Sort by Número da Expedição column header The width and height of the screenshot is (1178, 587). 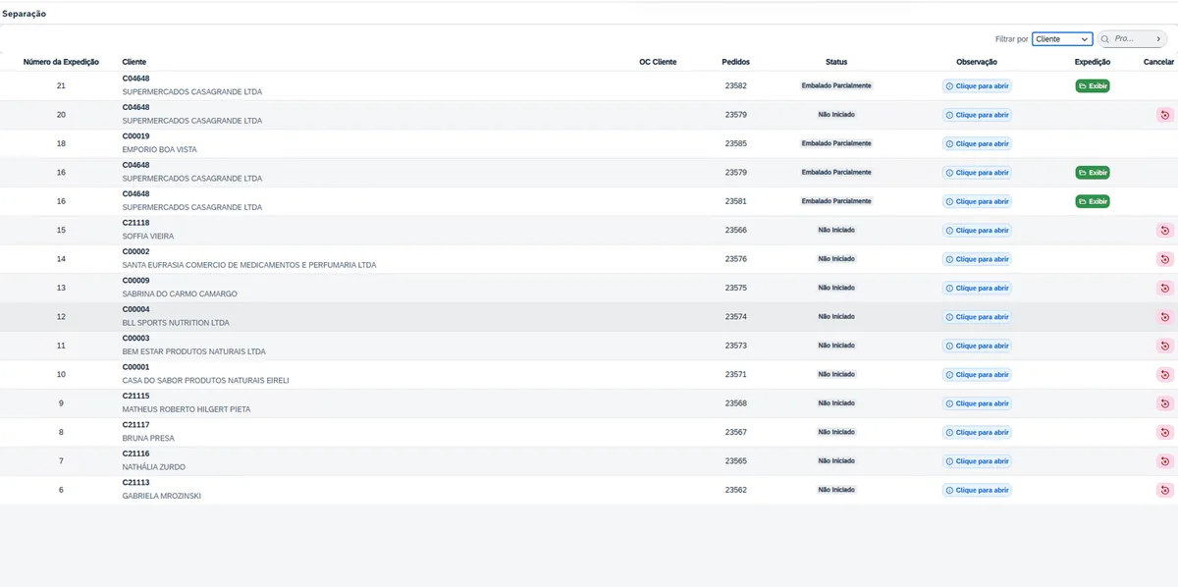[61, 62]
